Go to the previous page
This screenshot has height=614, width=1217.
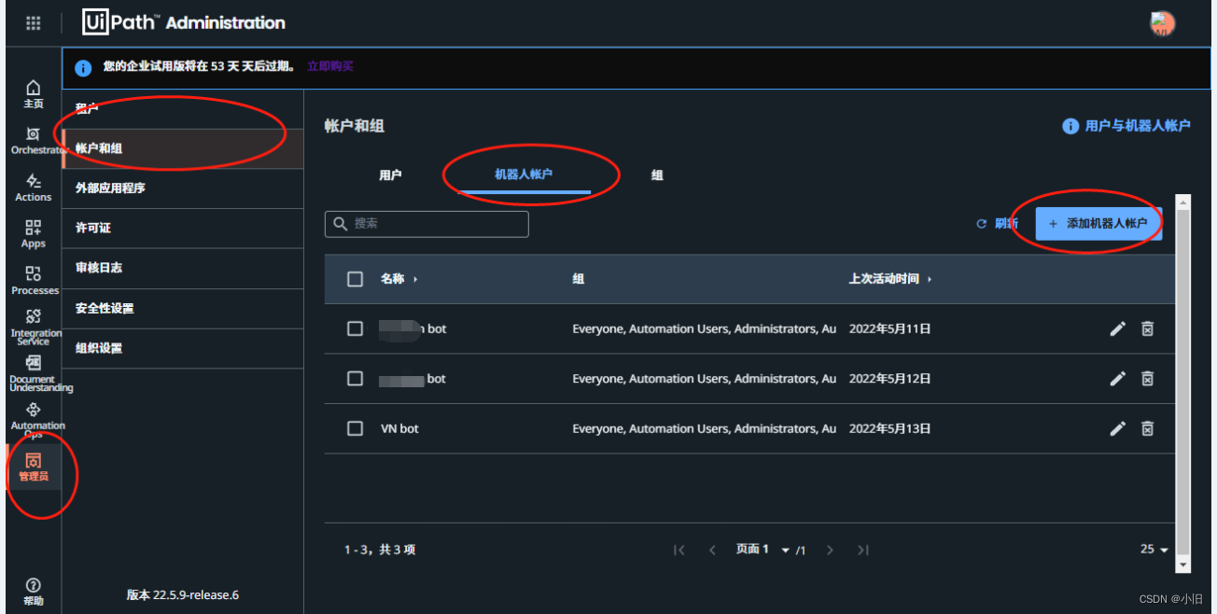712,550
